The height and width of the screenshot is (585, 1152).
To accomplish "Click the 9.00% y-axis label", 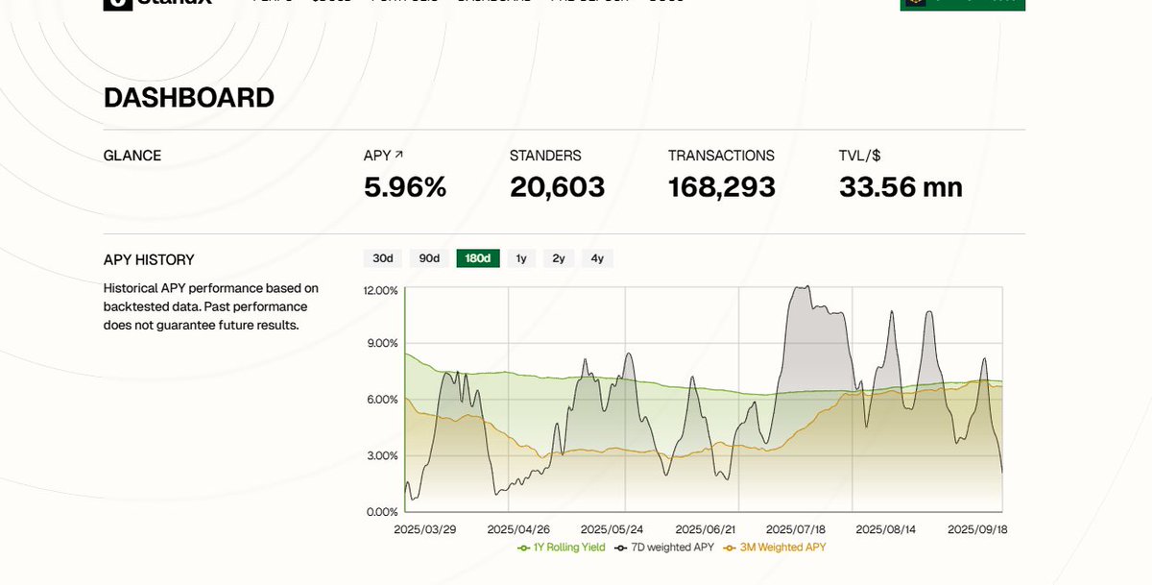I will (x=383, y=344).
